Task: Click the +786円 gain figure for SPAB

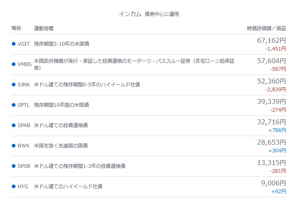Action: coord(277,130)
